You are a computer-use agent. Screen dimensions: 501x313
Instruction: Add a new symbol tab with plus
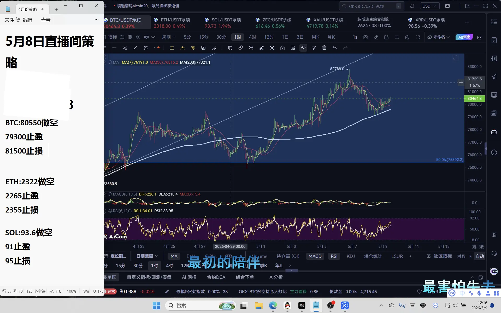[467, 22]
